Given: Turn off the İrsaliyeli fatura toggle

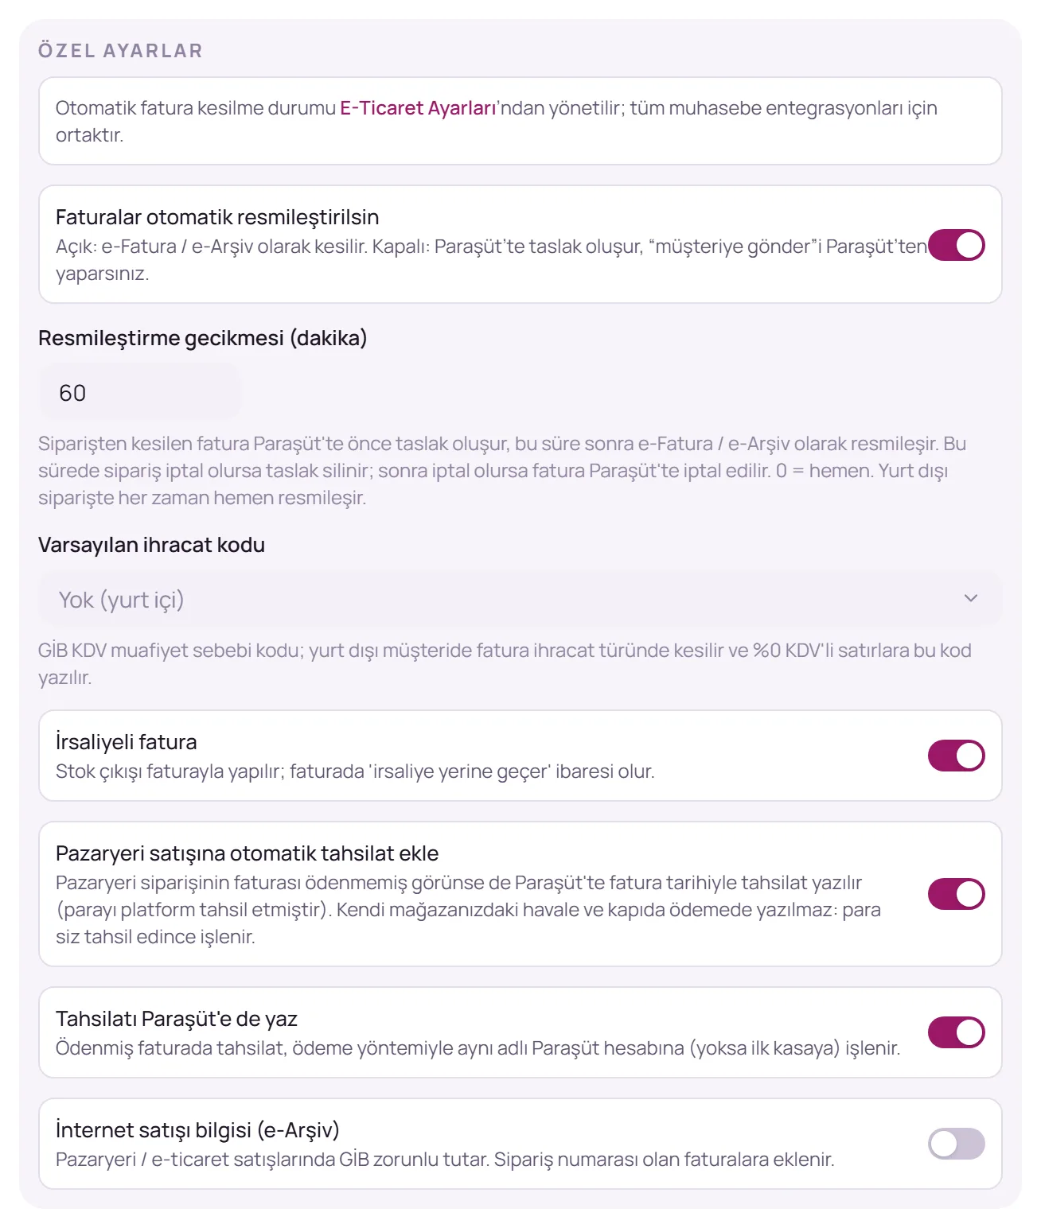Looking at the screenshot, I should (x=956, y=756).
